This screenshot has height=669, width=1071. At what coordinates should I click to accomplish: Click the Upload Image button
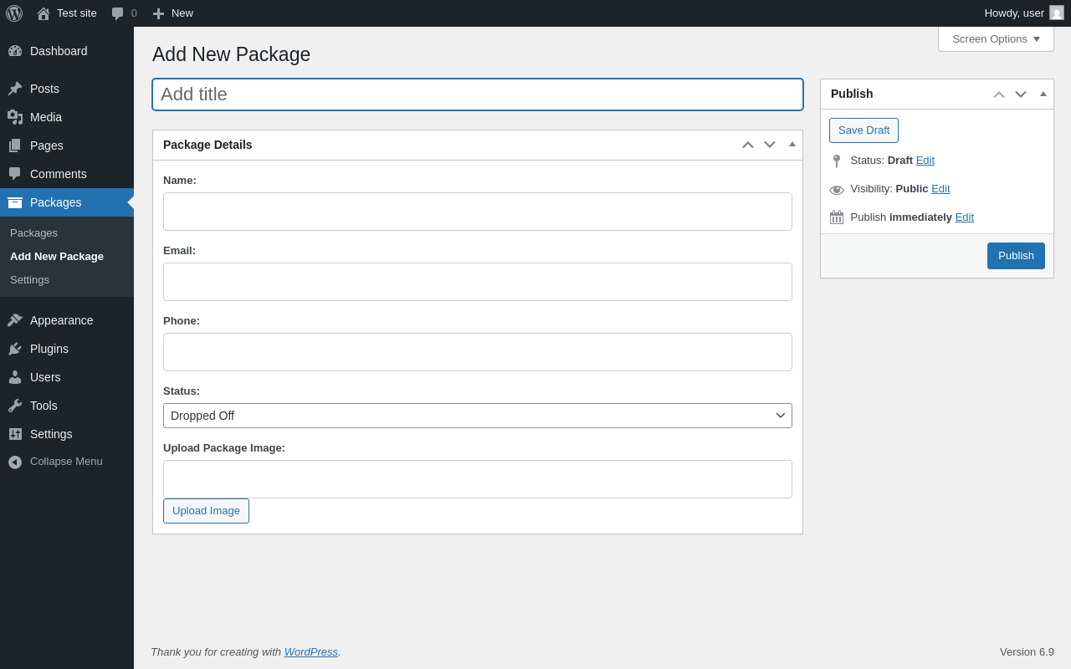[x=206, y=511]
